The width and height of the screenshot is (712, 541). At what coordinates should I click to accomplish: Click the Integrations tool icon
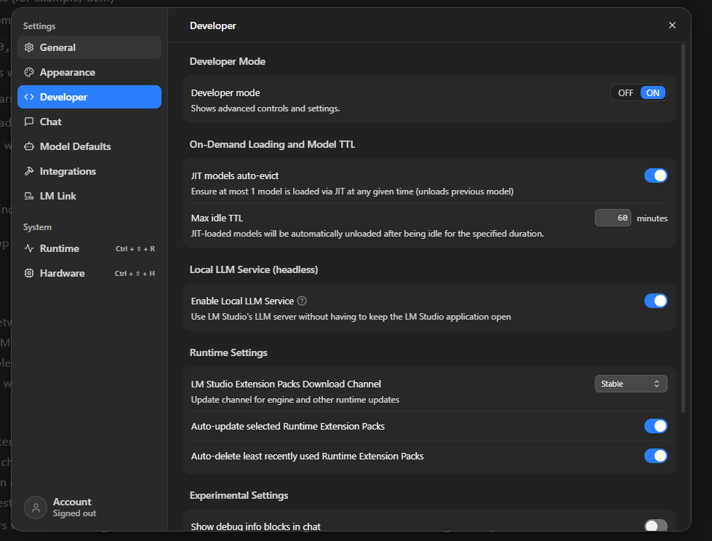click(x=29, y=171)
